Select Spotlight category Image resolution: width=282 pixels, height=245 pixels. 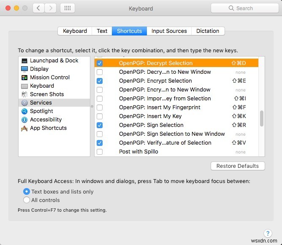pyautogui.click(x=54, y=111)
